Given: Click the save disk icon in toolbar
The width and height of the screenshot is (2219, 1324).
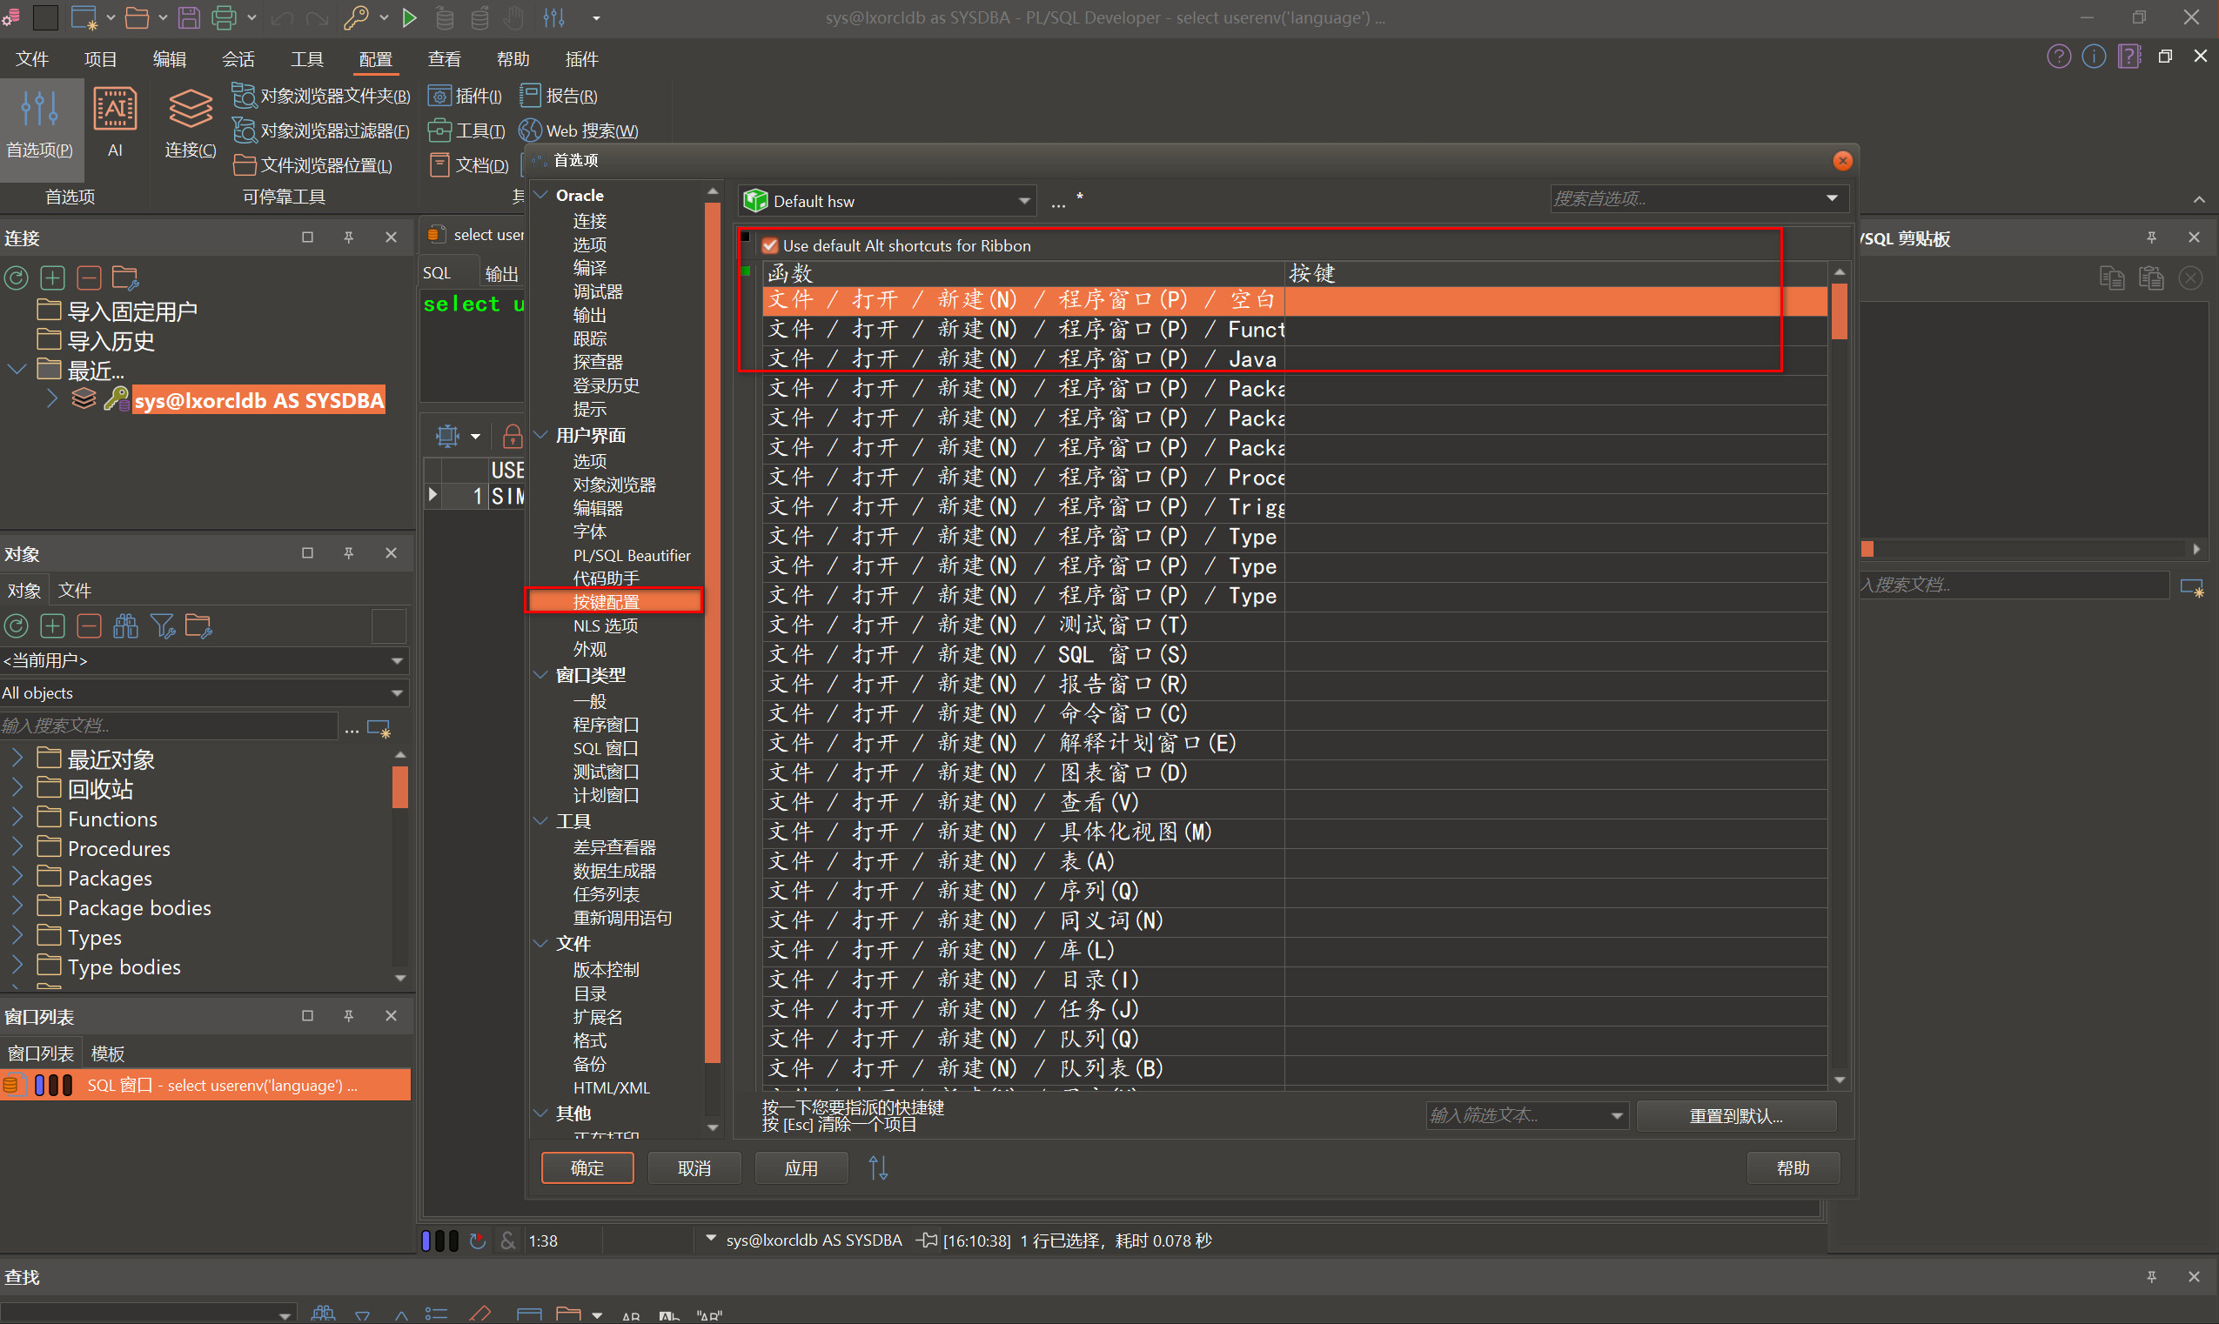Looking at the screenshot, I should point(188,17).
